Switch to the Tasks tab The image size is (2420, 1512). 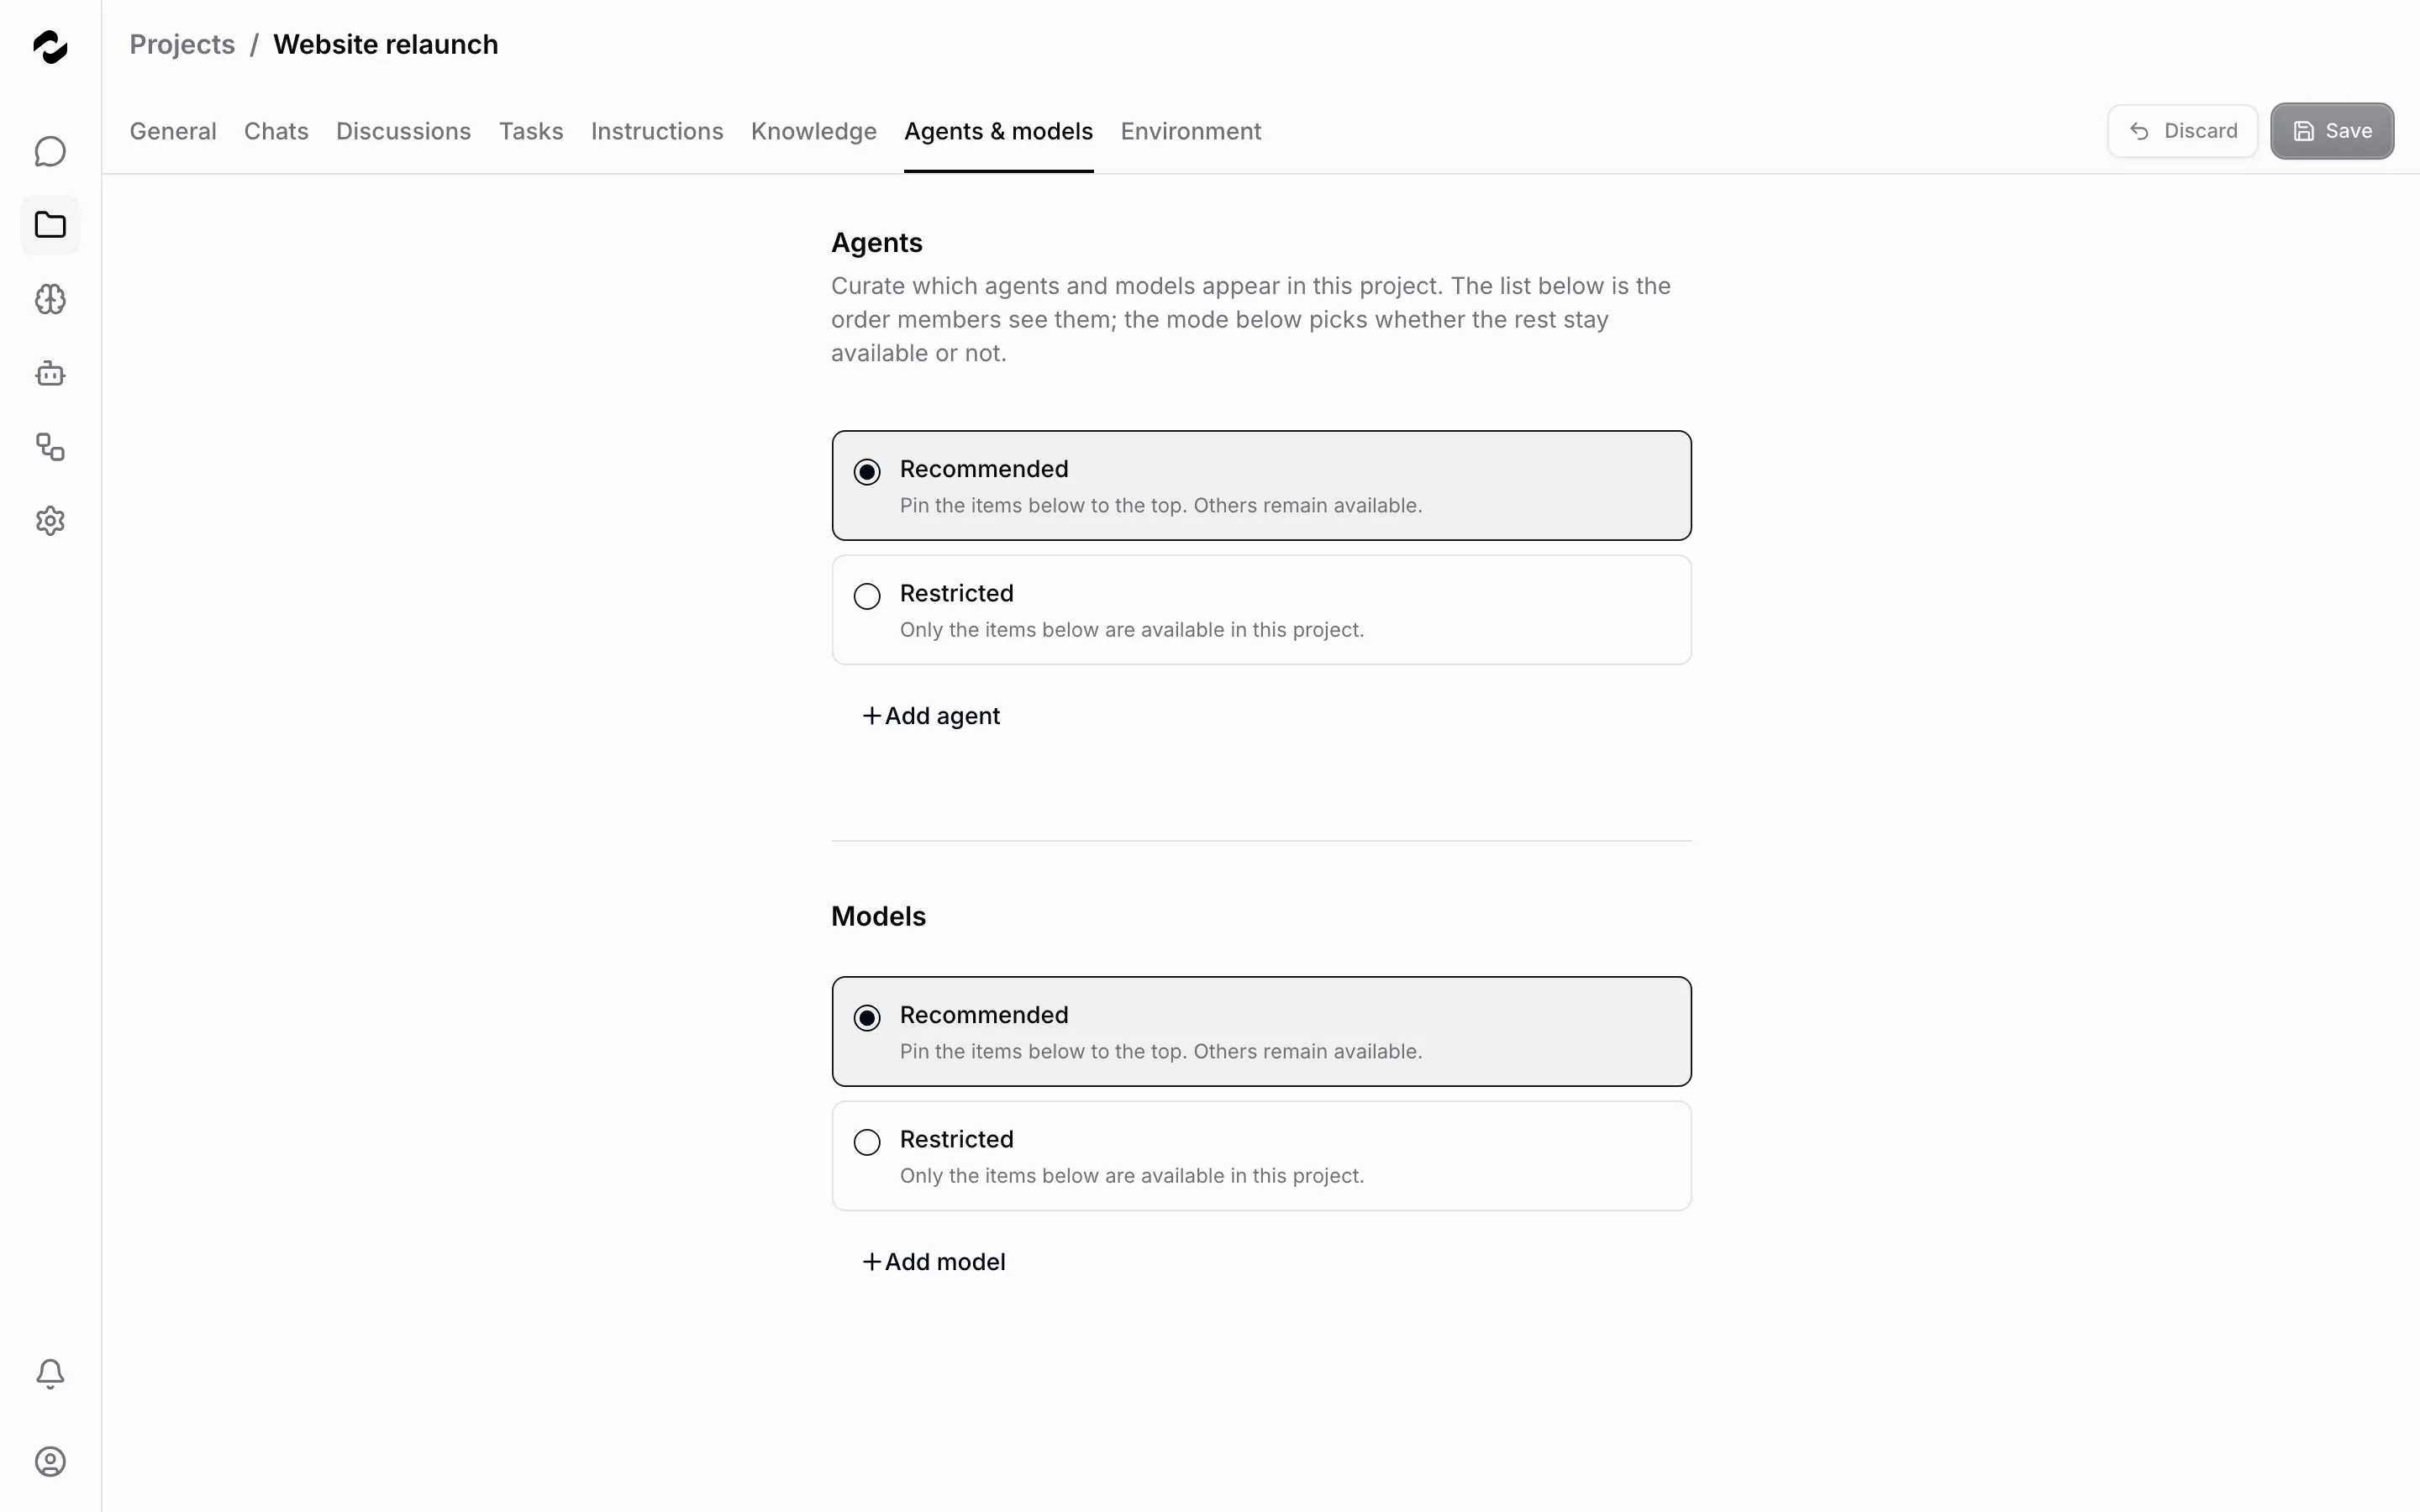coord(531,131)
